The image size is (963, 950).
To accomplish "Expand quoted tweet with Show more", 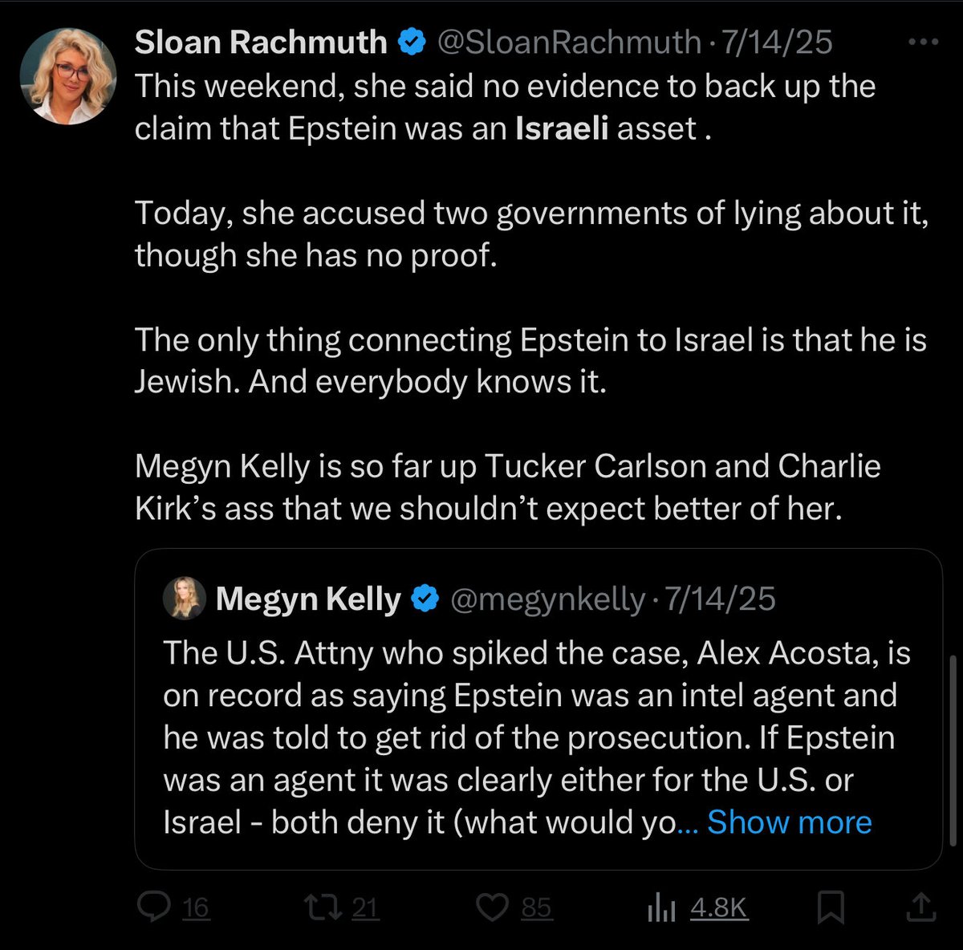I will 789,822.
